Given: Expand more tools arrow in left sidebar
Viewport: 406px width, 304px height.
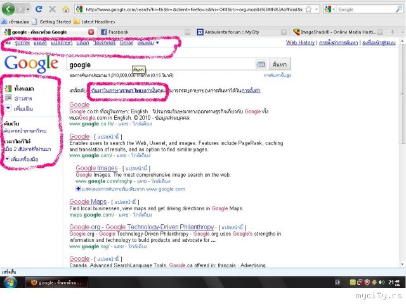Looking at the screenshot, I should (8, 159).
